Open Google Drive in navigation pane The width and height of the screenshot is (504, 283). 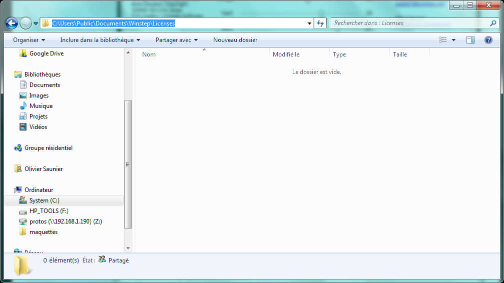(x=46, y=53)
